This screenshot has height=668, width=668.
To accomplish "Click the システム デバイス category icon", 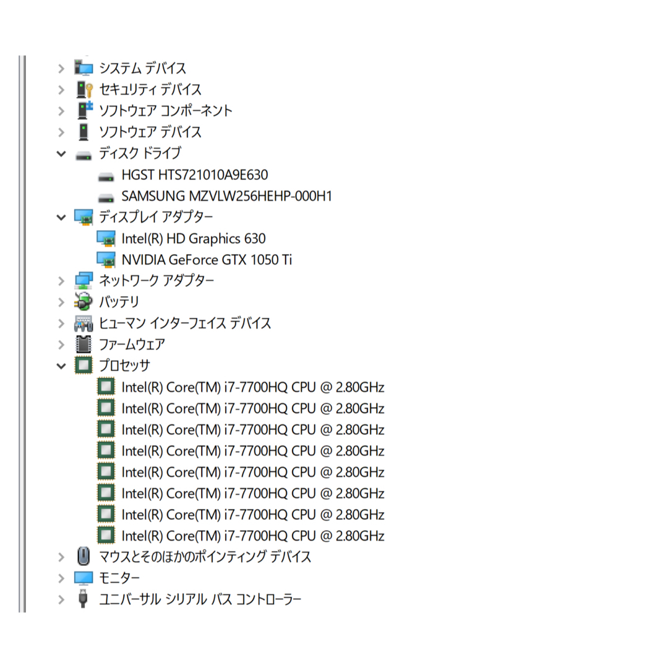I will pos(83,68).
